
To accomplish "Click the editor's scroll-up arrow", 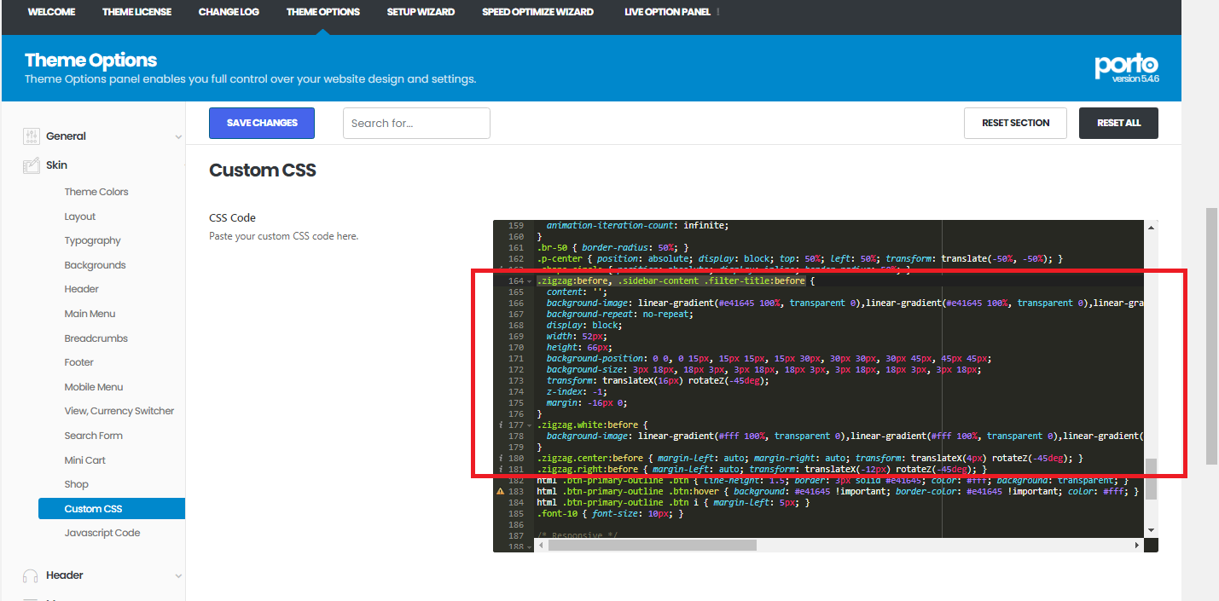I will coord(1151,228).
